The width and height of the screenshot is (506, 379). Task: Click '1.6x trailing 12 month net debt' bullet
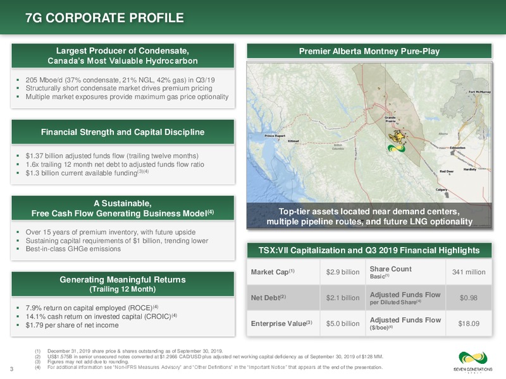[115, 164]
